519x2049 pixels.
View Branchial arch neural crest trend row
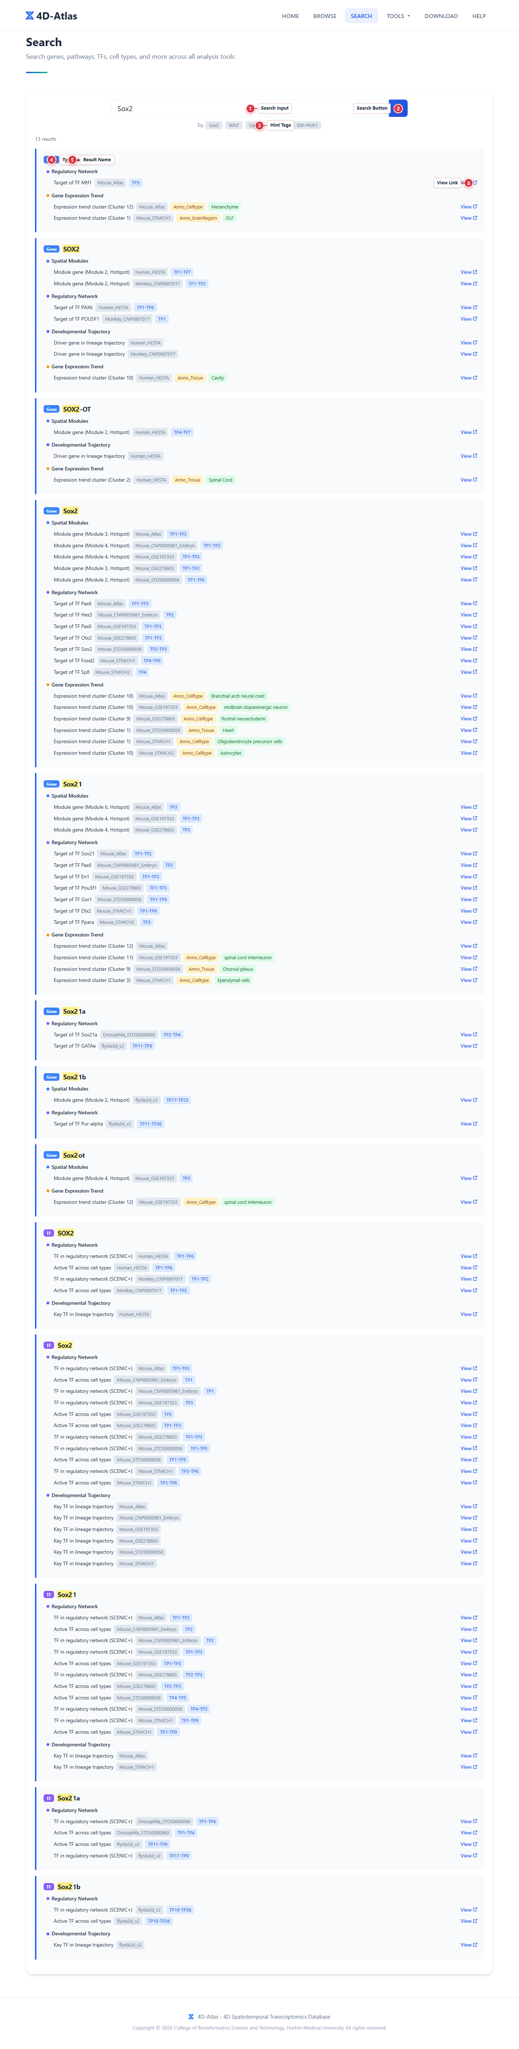(468, 696)
